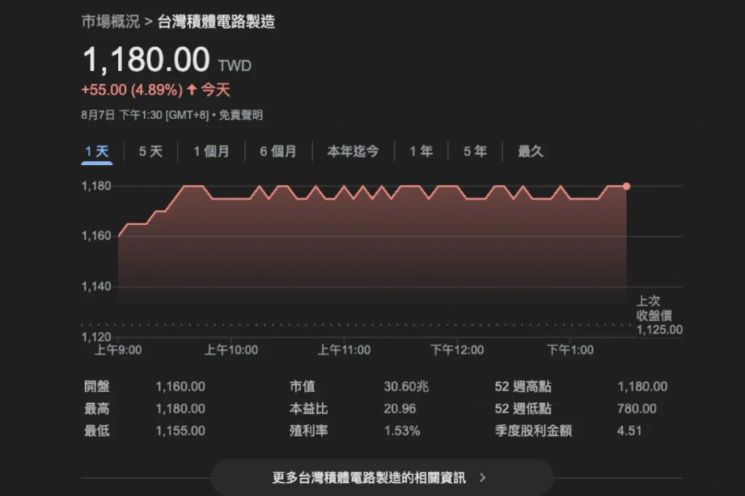Select the 1 天 time range tab
Image resolution: width=745 pixels, height=496 pixels.
pos(97,152)
